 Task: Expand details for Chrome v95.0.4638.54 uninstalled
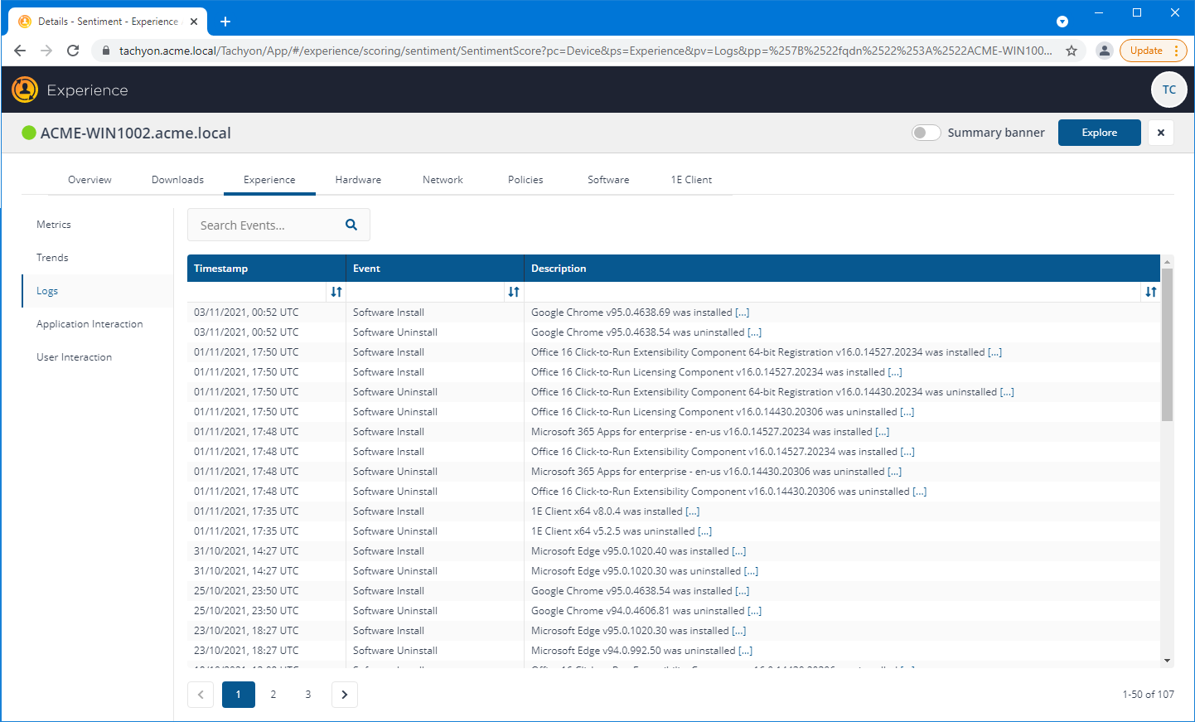(755, 332)
